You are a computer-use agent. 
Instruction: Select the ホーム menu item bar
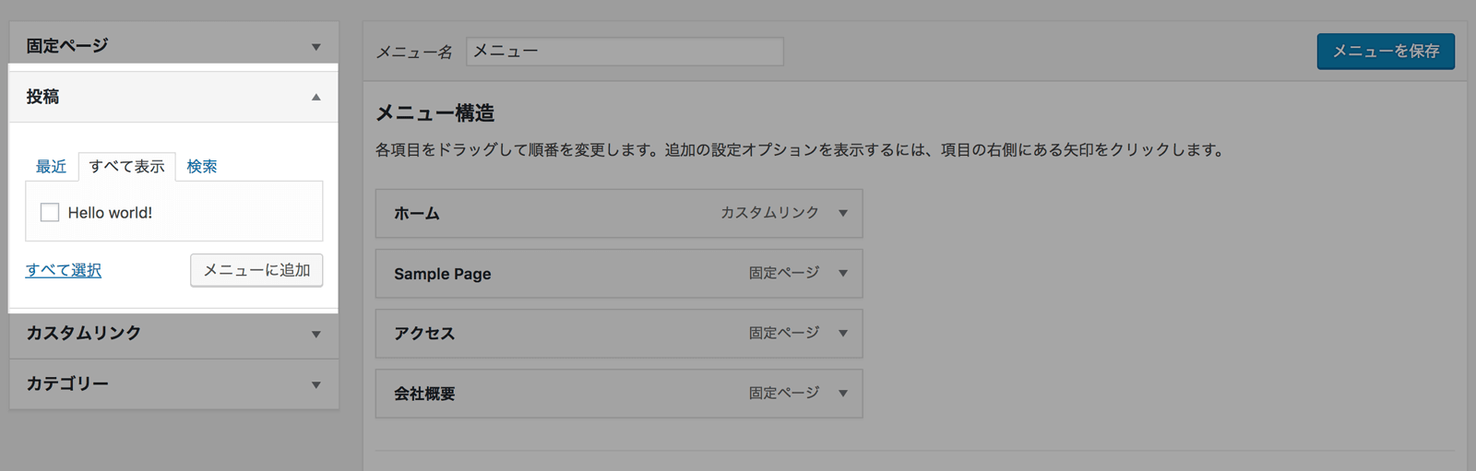(619, 214)
